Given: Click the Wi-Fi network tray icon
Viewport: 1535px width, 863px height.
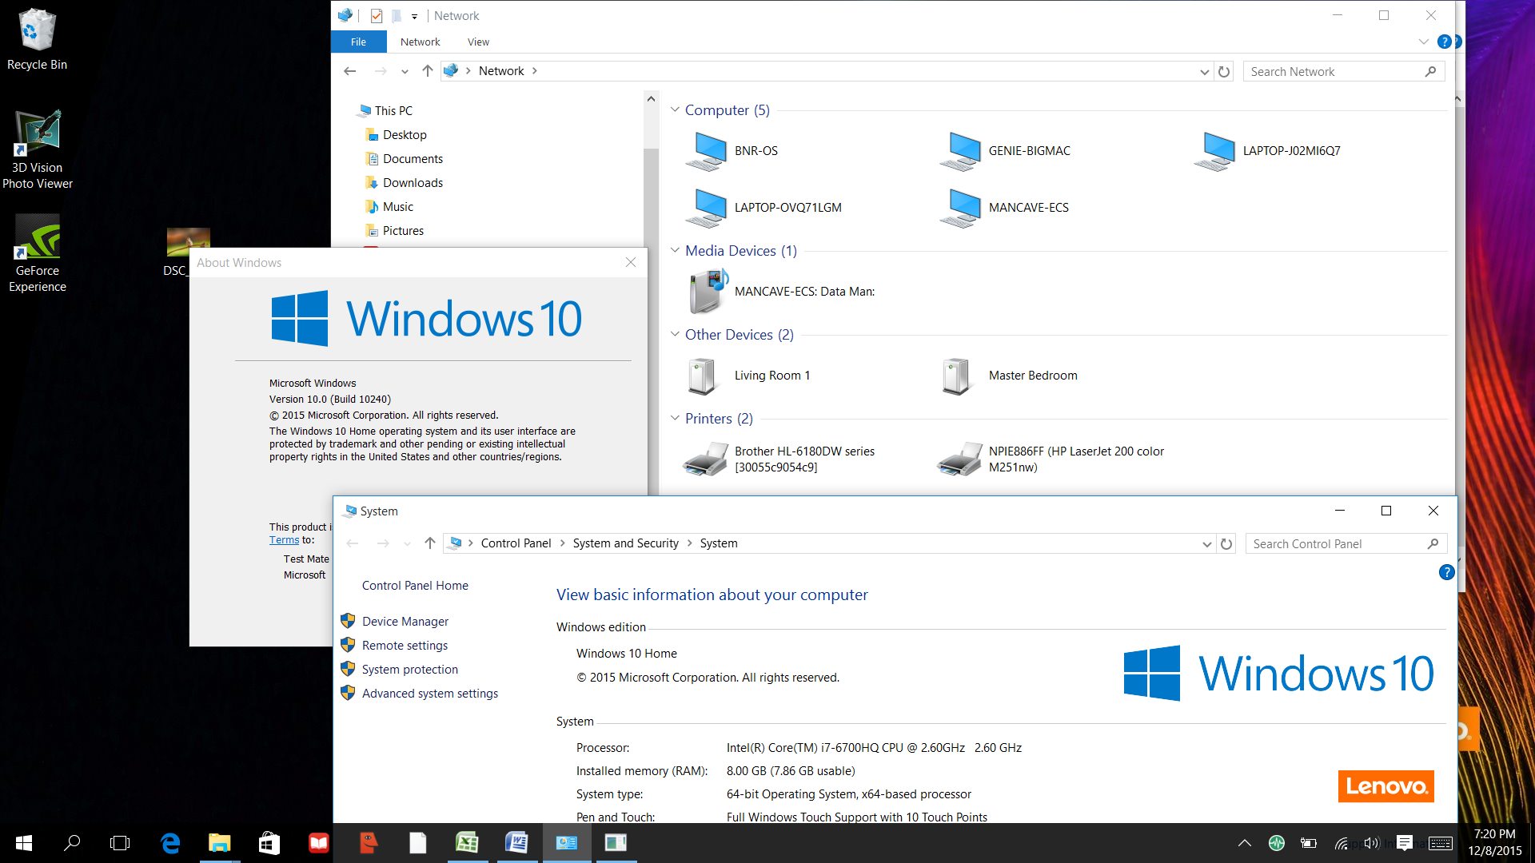Looking at the screenshot, I should coord(1342,843).
